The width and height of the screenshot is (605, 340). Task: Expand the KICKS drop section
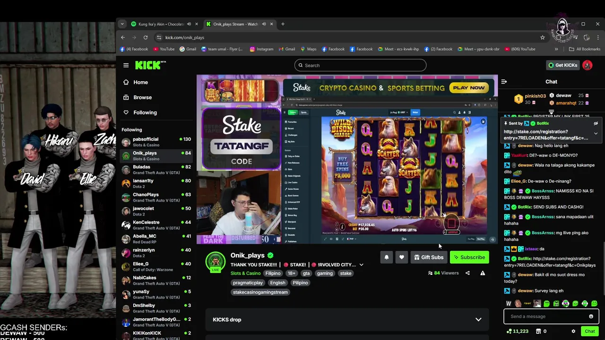click(347, 320)
